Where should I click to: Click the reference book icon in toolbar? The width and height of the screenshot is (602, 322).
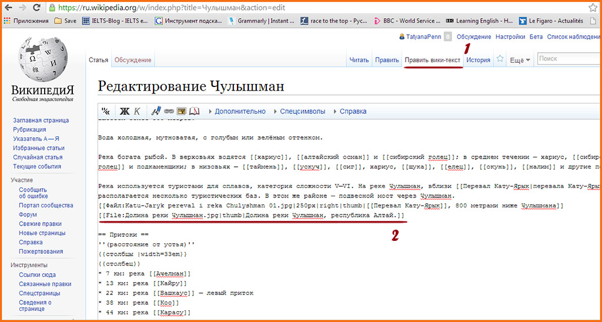(x=195, y=111)
